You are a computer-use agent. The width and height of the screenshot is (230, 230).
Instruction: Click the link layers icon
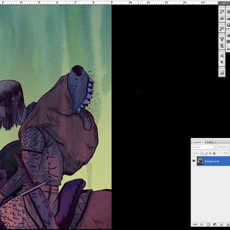coord(195,225)
